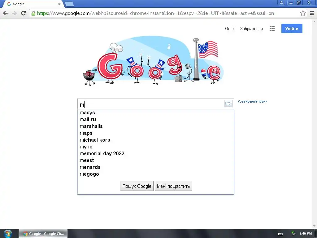The image size is (317, 238).
Task: Open the Chrome hamburger menu
Action: 312,13
